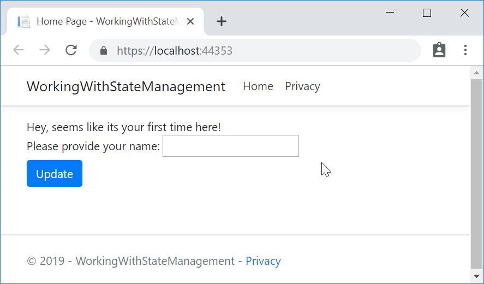Image resolution: width=484 pixels, height=284 pixels.
Task: Click the browser Back arrow
Action: [x=19, y=50]
